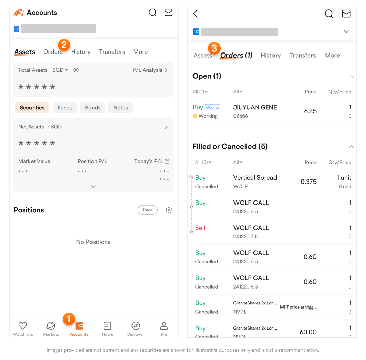The width and height of the screenshot is (366, 360).
Task: Click the back arrow on Orders screen
Action: click(x=195, y=14)
